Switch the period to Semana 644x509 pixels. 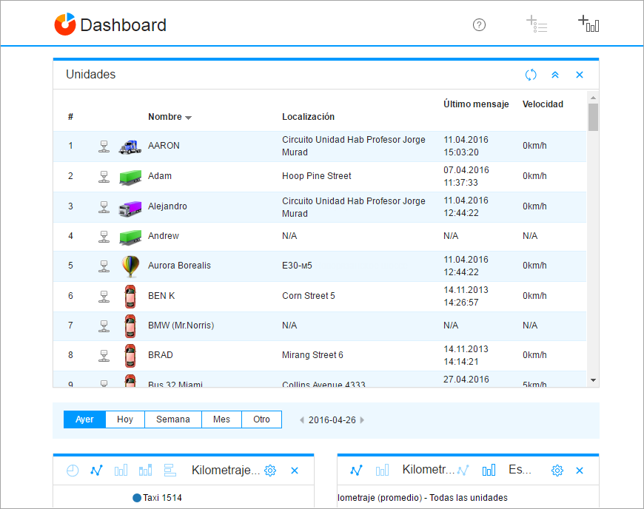point(172,419)
